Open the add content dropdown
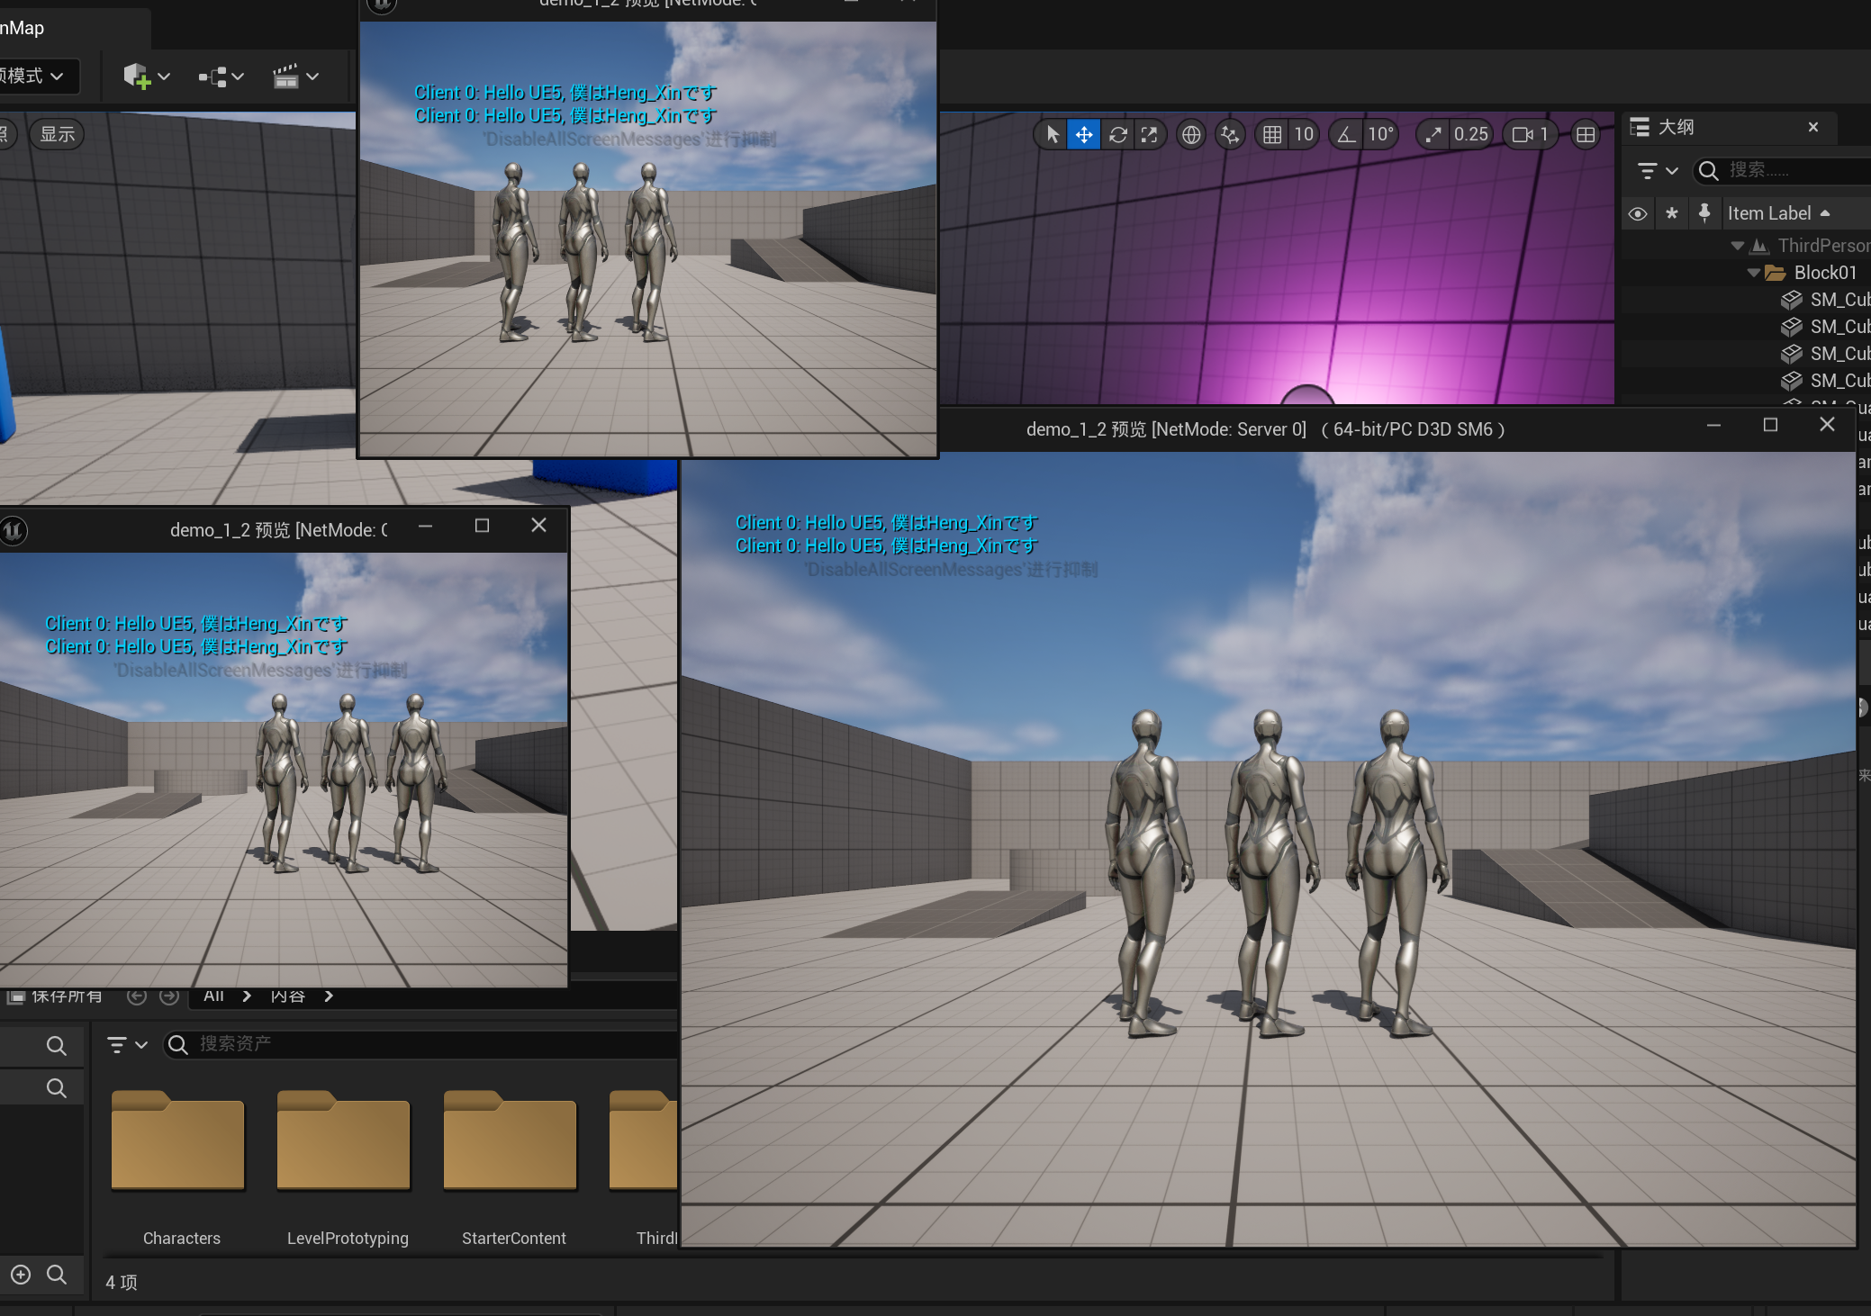Screen dimensions: 1871x1316 tap(146, 77)
